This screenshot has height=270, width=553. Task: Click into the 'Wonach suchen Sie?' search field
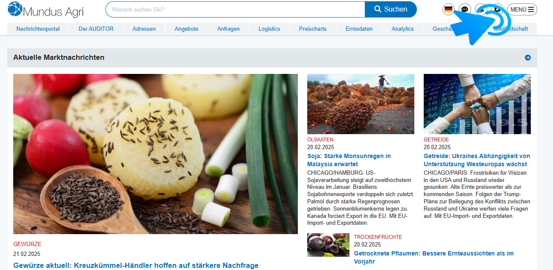click(x=235, y=9)
